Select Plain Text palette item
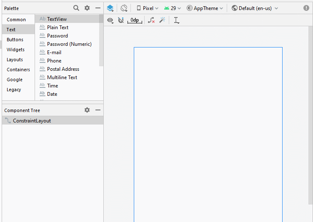The height and width of the screenshot is (222, 313). (x=67, y=27)
